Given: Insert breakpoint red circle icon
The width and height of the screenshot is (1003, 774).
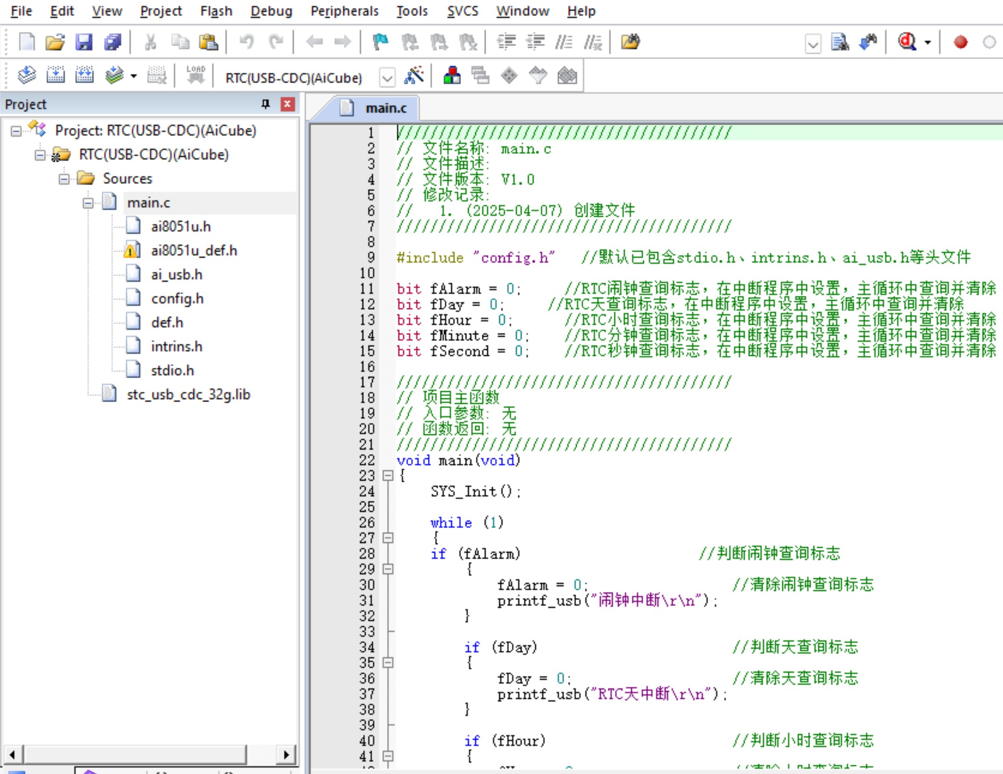Looking at the screenshot, I should click(960, 42).
